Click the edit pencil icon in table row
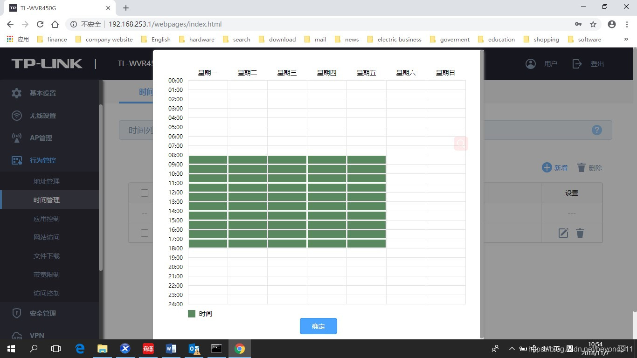The height and width of the screenshot is (358, 637). (563, 233)
